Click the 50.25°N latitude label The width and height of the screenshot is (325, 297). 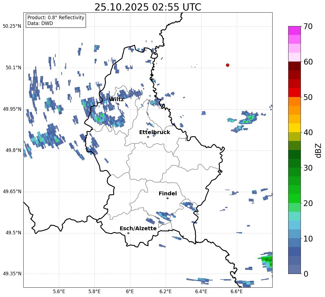(x=12, y=26)
